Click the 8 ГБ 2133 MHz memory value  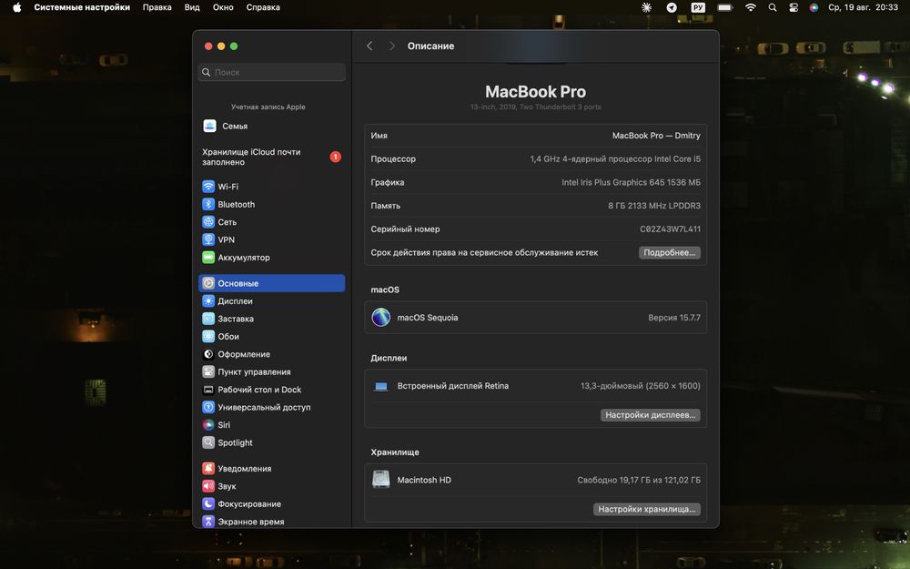pos(654,206)
